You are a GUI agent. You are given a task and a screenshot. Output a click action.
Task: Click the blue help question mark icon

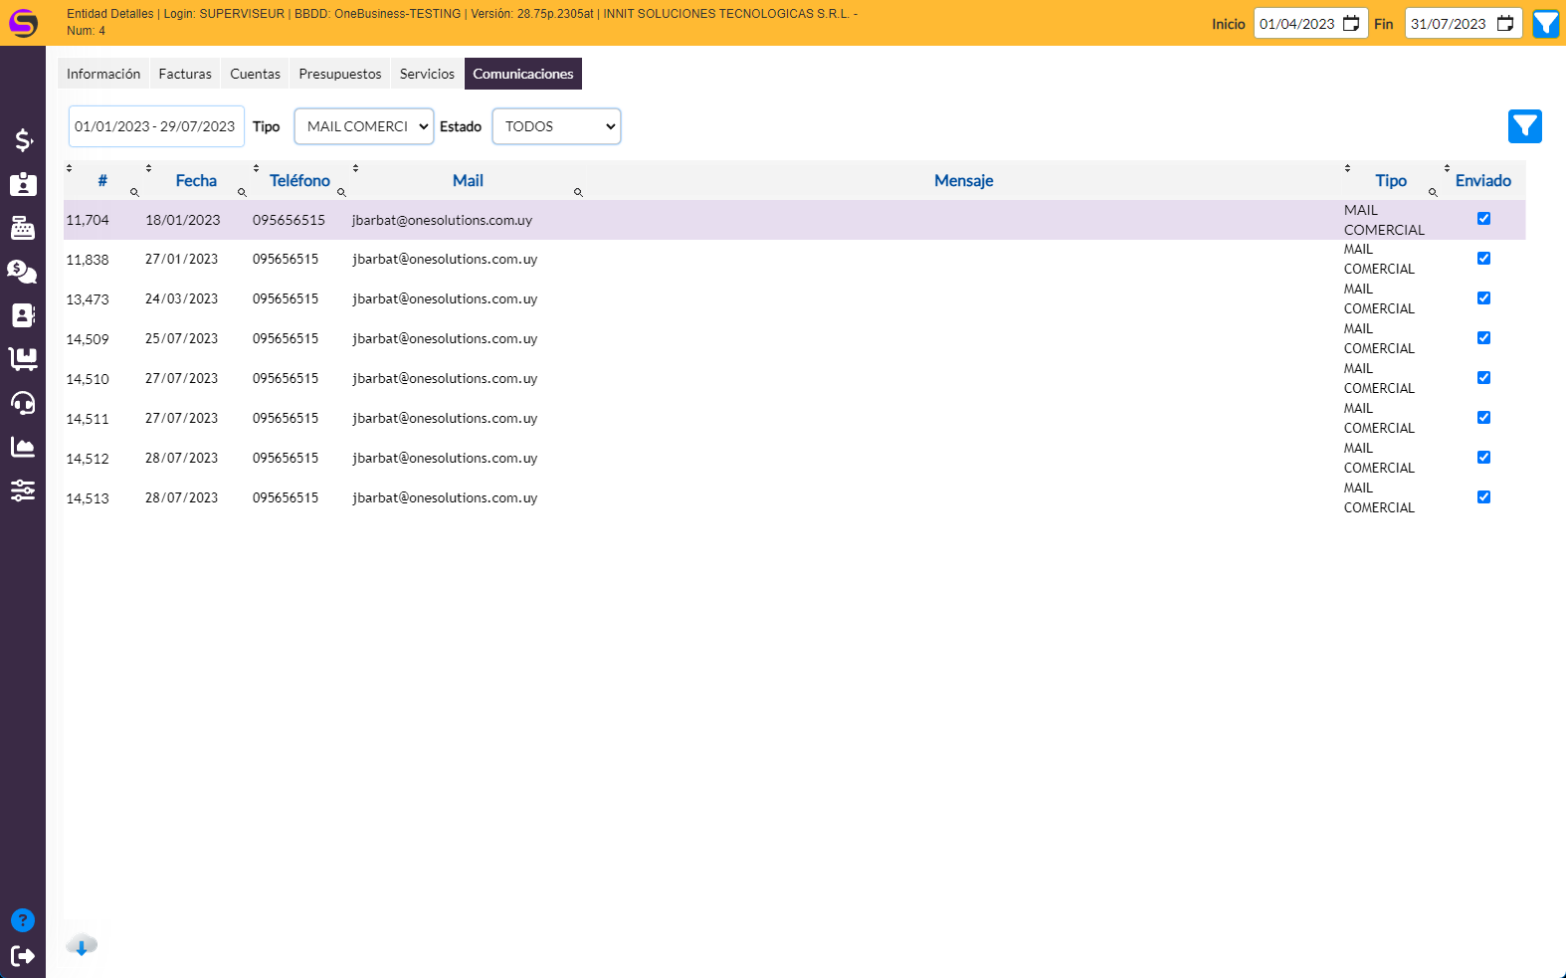23,920
